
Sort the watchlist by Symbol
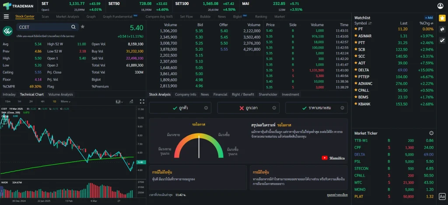(x=363, y=23)
